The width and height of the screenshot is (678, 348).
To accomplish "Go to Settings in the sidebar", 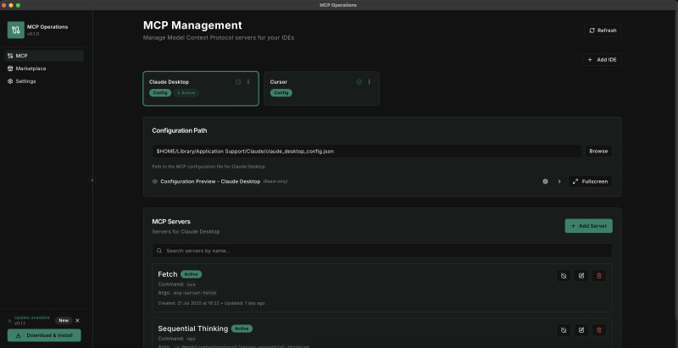I will (x=25, y=81).
